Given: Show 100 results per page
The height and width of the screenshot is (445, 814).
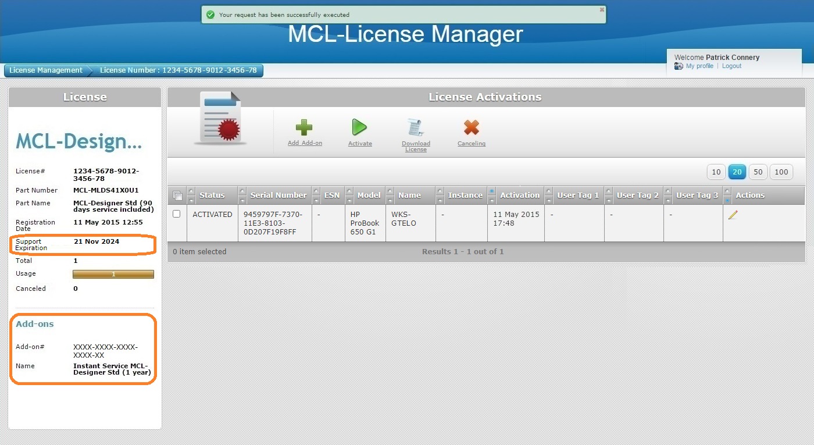Looking at the screenshot, I should 781,172.
